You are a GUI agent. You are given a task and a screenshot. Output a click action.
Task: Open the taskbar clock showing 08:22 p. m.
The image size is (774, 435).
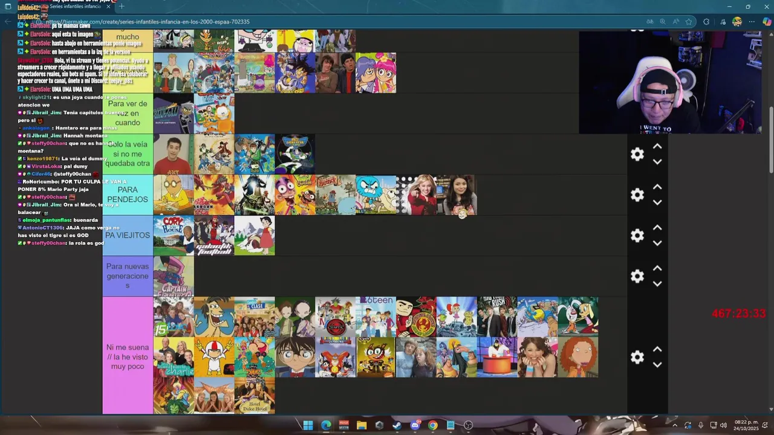pyautogui.click(x=747, y=425)
